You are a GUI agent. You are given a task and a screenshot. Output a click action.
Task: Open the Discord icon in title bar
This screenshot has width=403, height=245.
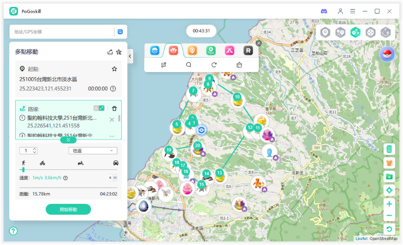point(324,11)
